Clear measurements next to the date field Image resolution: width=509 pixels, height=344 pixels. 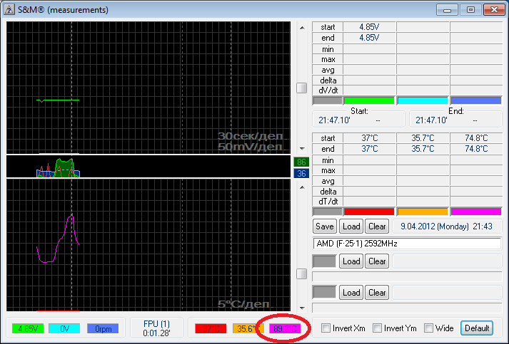click(x=377, y=226)
